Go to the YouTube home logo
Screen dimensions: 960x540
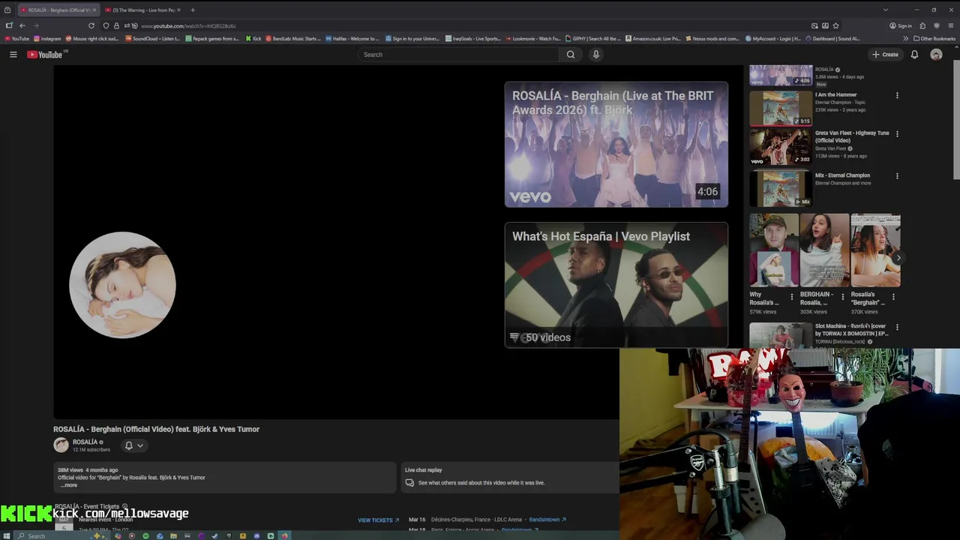(45, 54)
